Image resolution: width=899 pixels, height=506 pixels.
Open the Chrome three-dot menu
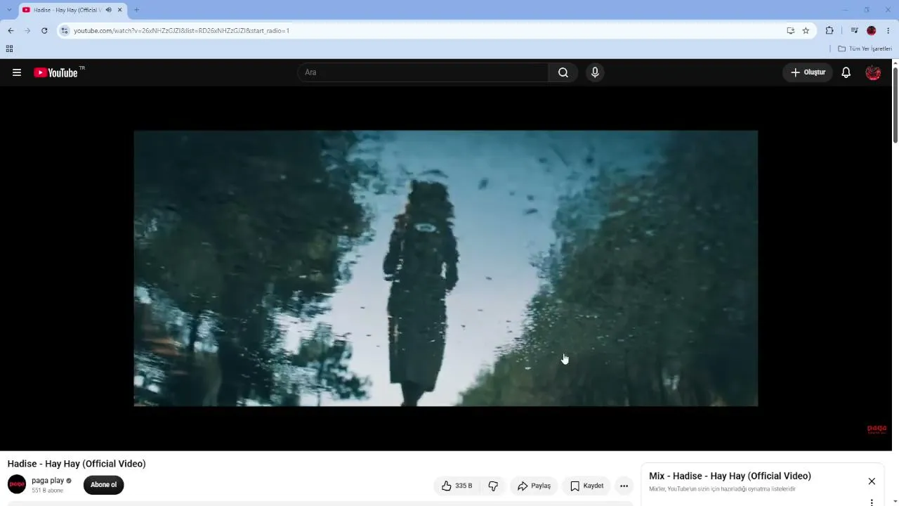(888, 30)
